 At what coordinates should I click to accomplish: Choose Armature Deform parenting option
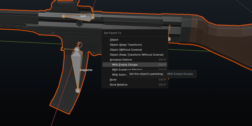tap(121, 60)
